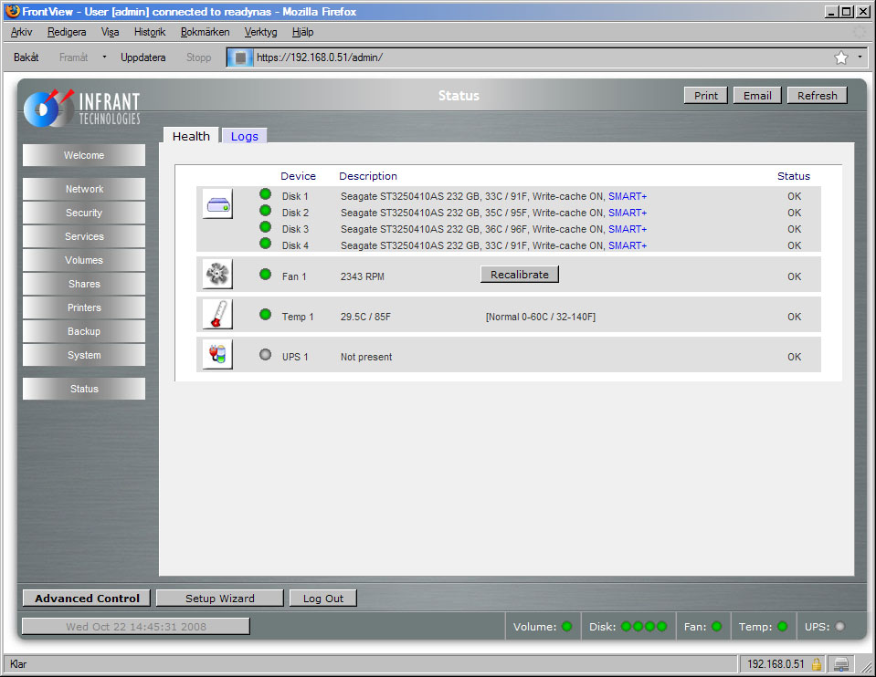Expand the address bar dropdown arrow
This screenshot has width=876, height=677.
pos(860,57)
